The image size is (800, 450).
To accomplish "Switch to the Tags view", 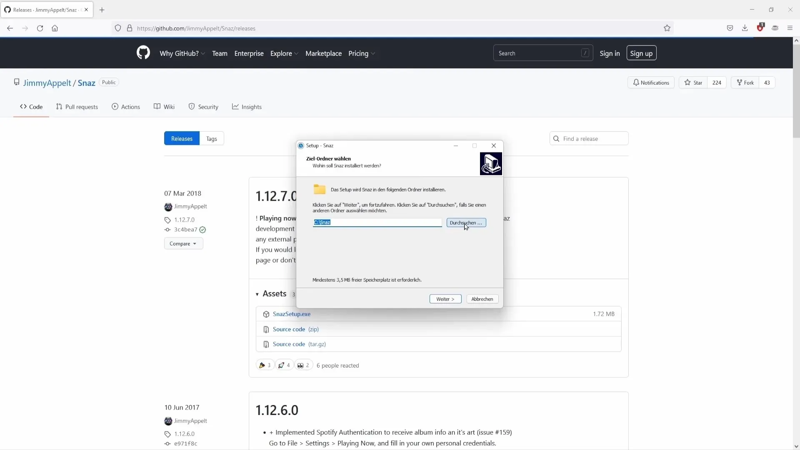I will (212, 138).
